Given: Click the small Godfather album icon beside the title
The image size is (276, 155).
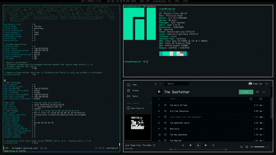Looking at the screenshot, I should point(159,92).
